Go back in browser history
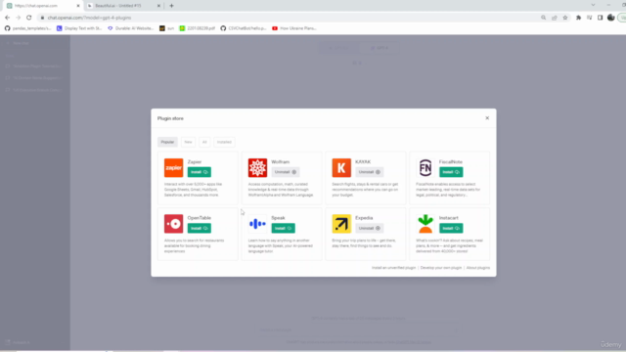Viewport: 626px width, 352px height. pos(7,18)
